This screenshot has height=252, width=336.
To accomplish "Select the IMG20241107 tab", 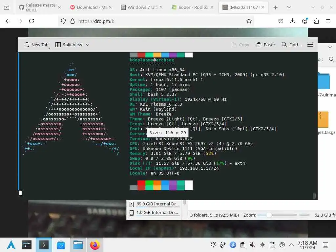I will pyautogui.click(x=243, y=7).
